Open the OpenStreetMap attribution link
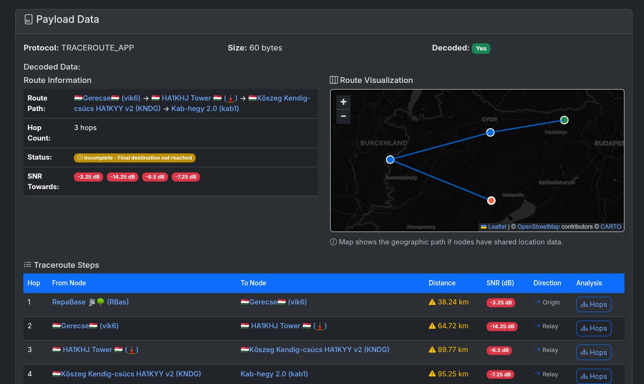The width and height of the screenshot is (644, 384). click(x=539, y=227)
